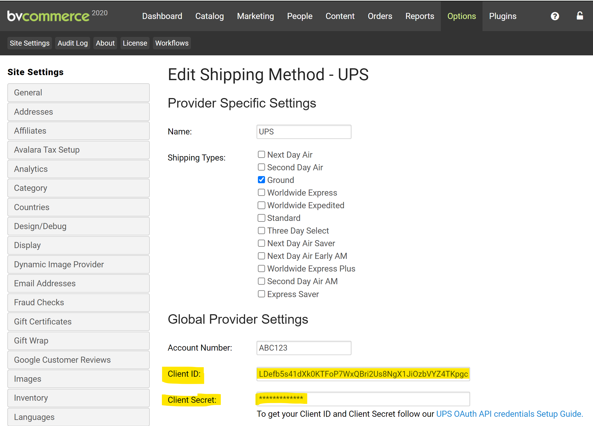Check the Next Day Air Saver box
The width and height of the screenshot is (593, 426).
tap(261, 243)
